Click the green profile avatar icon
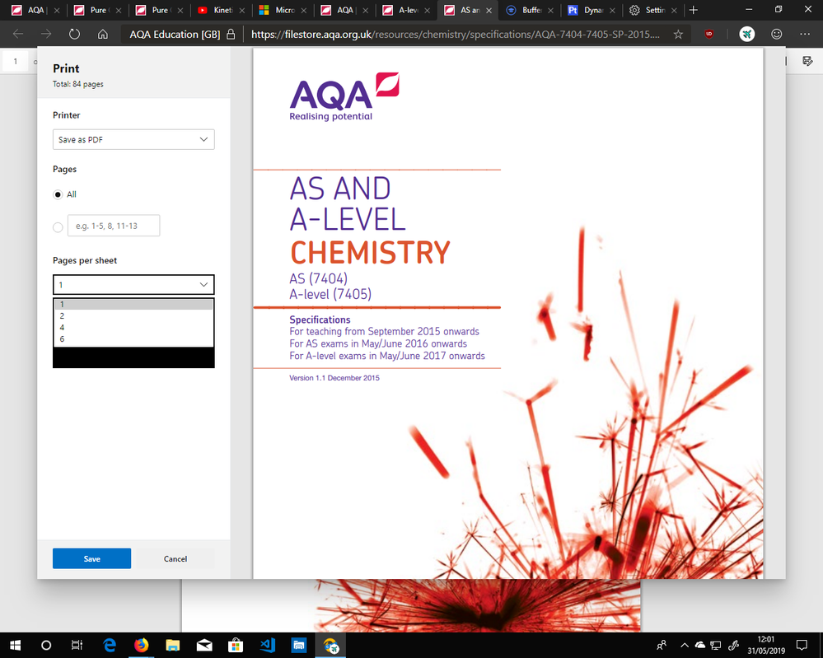Image resolution: width=823 pixels, height=658 pixels. point(747,34)
